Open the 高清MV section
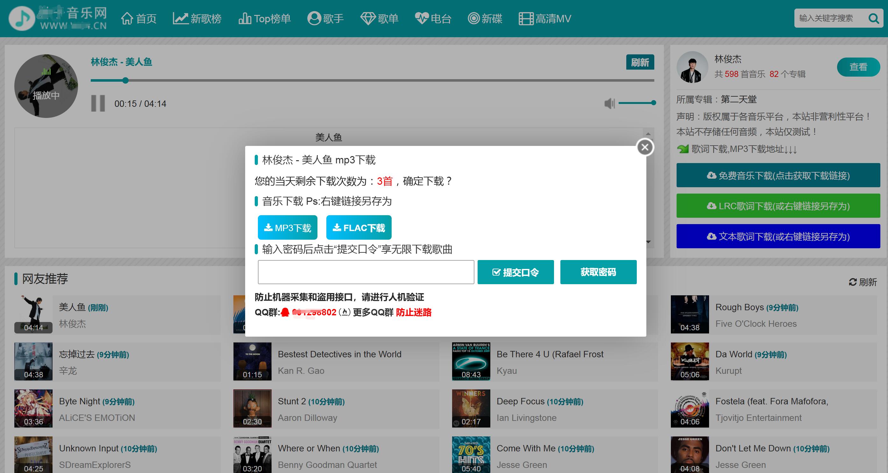The height and width of the screenshot is (473, 888). coord(545,18)
